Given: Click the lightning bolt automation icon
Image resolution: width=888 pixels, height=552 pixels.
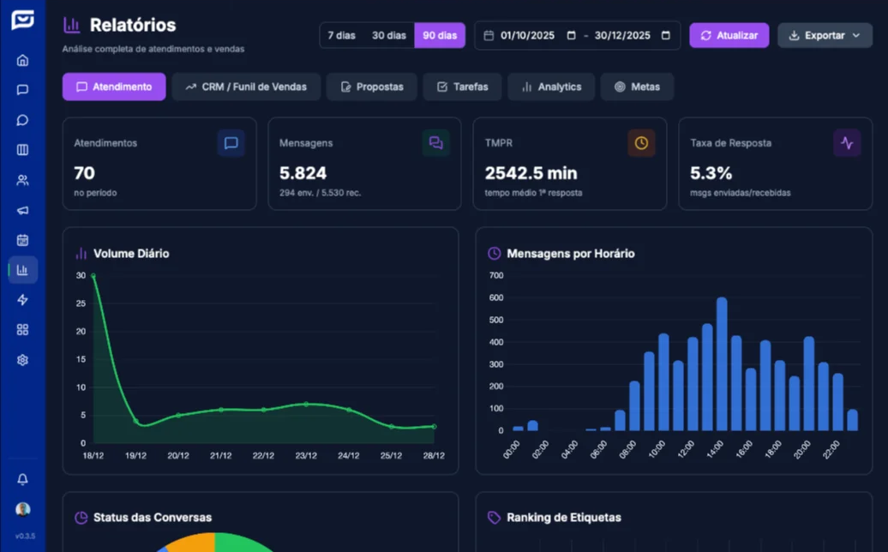Looking at the screenshot, I should pyautogui.click(x=22, y=300).
